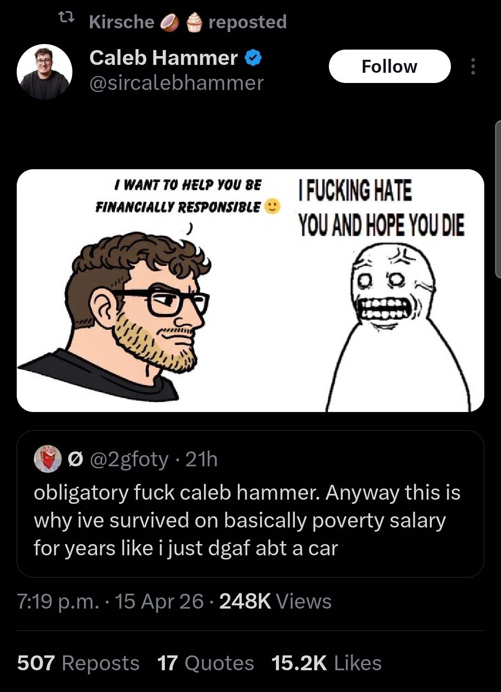This screenshot has width=501, height=692.
Task: Grab the scrollbar on the right edge
Action: point(498,199)
